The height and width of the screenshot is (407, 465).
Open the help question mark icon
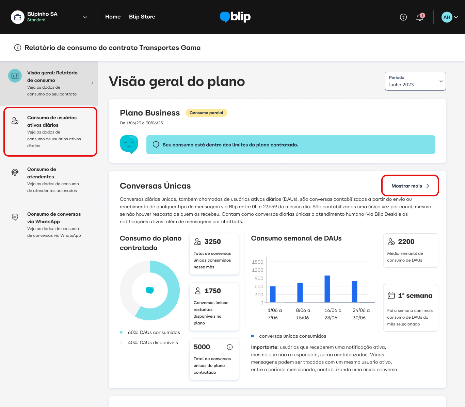pos(403,17)
